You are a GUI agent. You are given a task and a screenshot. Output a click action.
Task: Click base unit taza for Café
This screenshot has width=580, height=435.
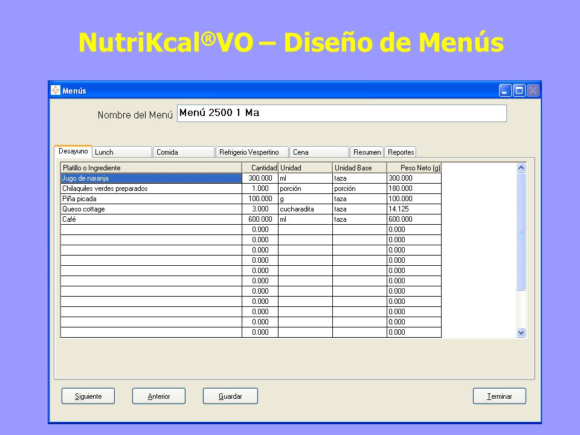click(x=359, y=219)
